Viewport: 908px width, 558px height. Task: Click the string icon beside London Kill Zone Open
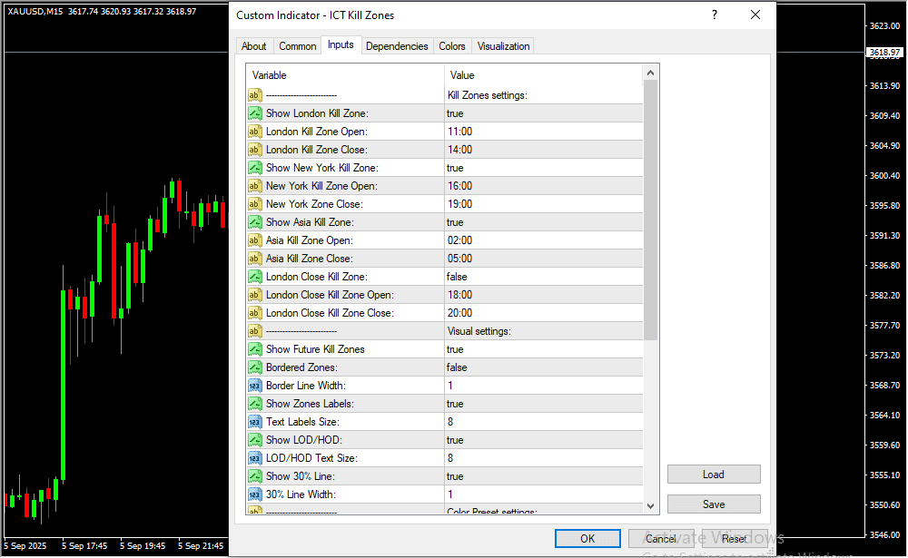click(x=254, y=132)
